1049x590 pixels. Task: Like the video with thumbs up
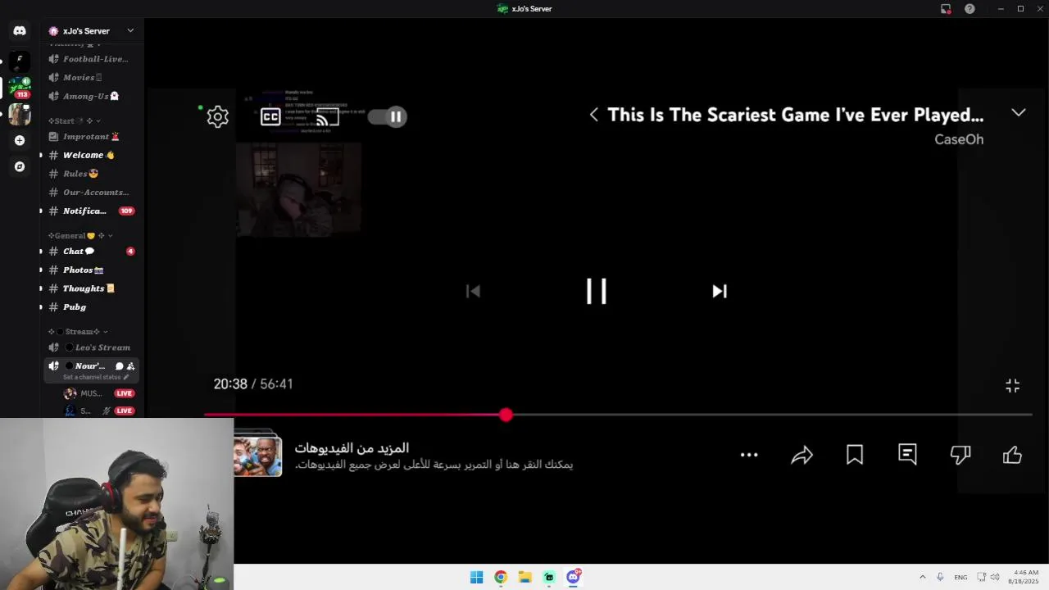[1013, 455]
